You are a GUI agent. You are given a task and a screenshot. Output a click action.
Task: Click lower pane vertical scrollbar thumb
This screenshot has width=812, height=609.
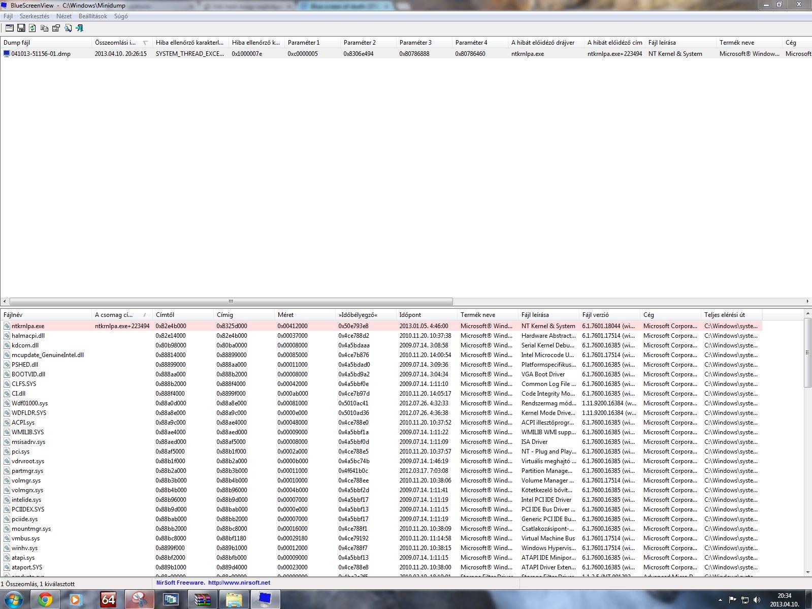(x=807, y=353)
